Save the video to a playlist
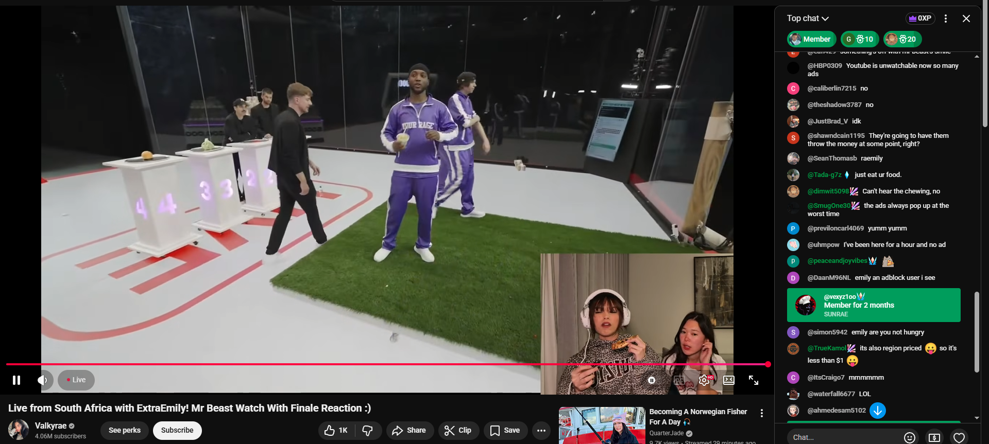Viewport: 989px width, 444px height. [505, 431]
